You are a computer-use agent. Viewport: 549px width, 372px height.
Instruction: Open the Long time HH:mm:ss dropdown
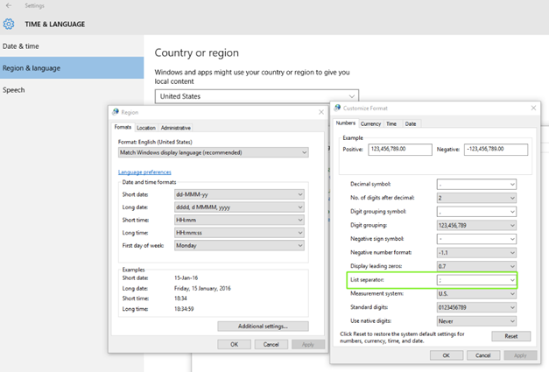click(239, 233)
